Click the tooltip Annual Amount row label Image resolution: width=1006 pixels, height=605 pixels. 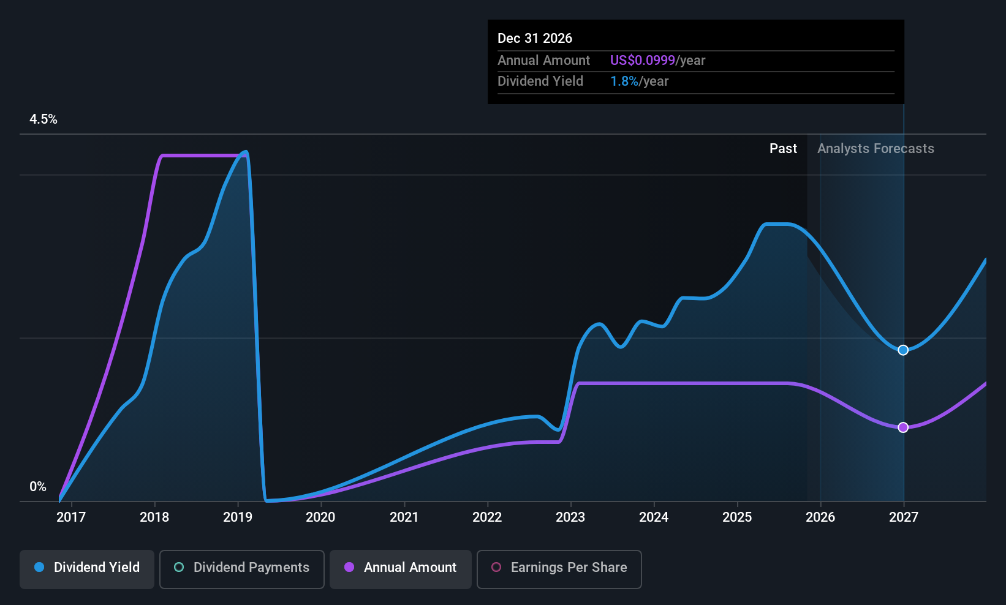(543, 61)
